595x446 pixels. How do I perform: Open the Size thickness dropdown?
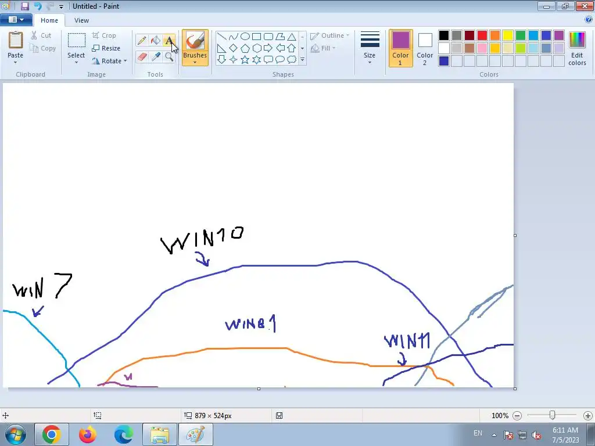coord(370,48)
